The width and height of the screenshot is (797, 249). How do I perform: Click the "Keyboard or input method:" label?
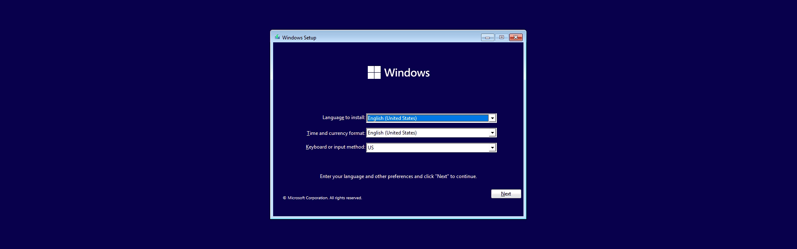(335, 147)
